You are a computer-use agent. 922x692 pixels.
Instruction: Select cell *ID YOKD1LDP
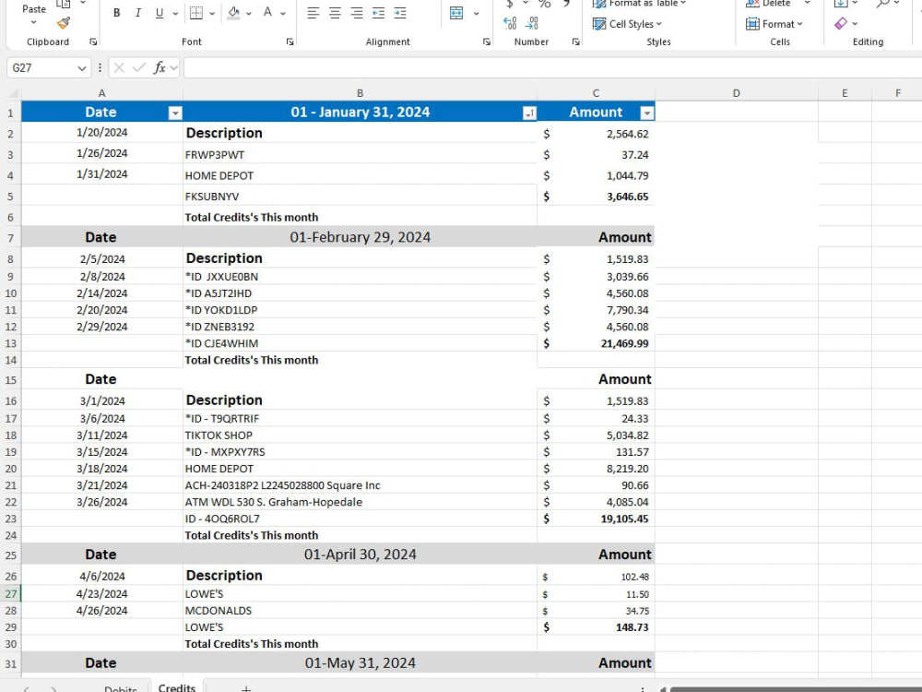[360, 310]
